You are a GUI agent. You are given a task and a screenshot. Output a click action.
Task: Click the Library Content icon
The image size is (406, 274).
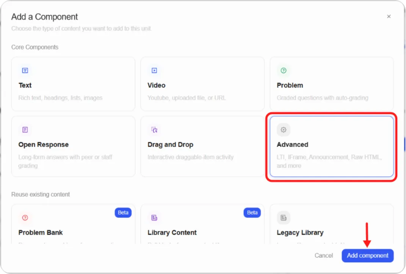tap(154, 218)
